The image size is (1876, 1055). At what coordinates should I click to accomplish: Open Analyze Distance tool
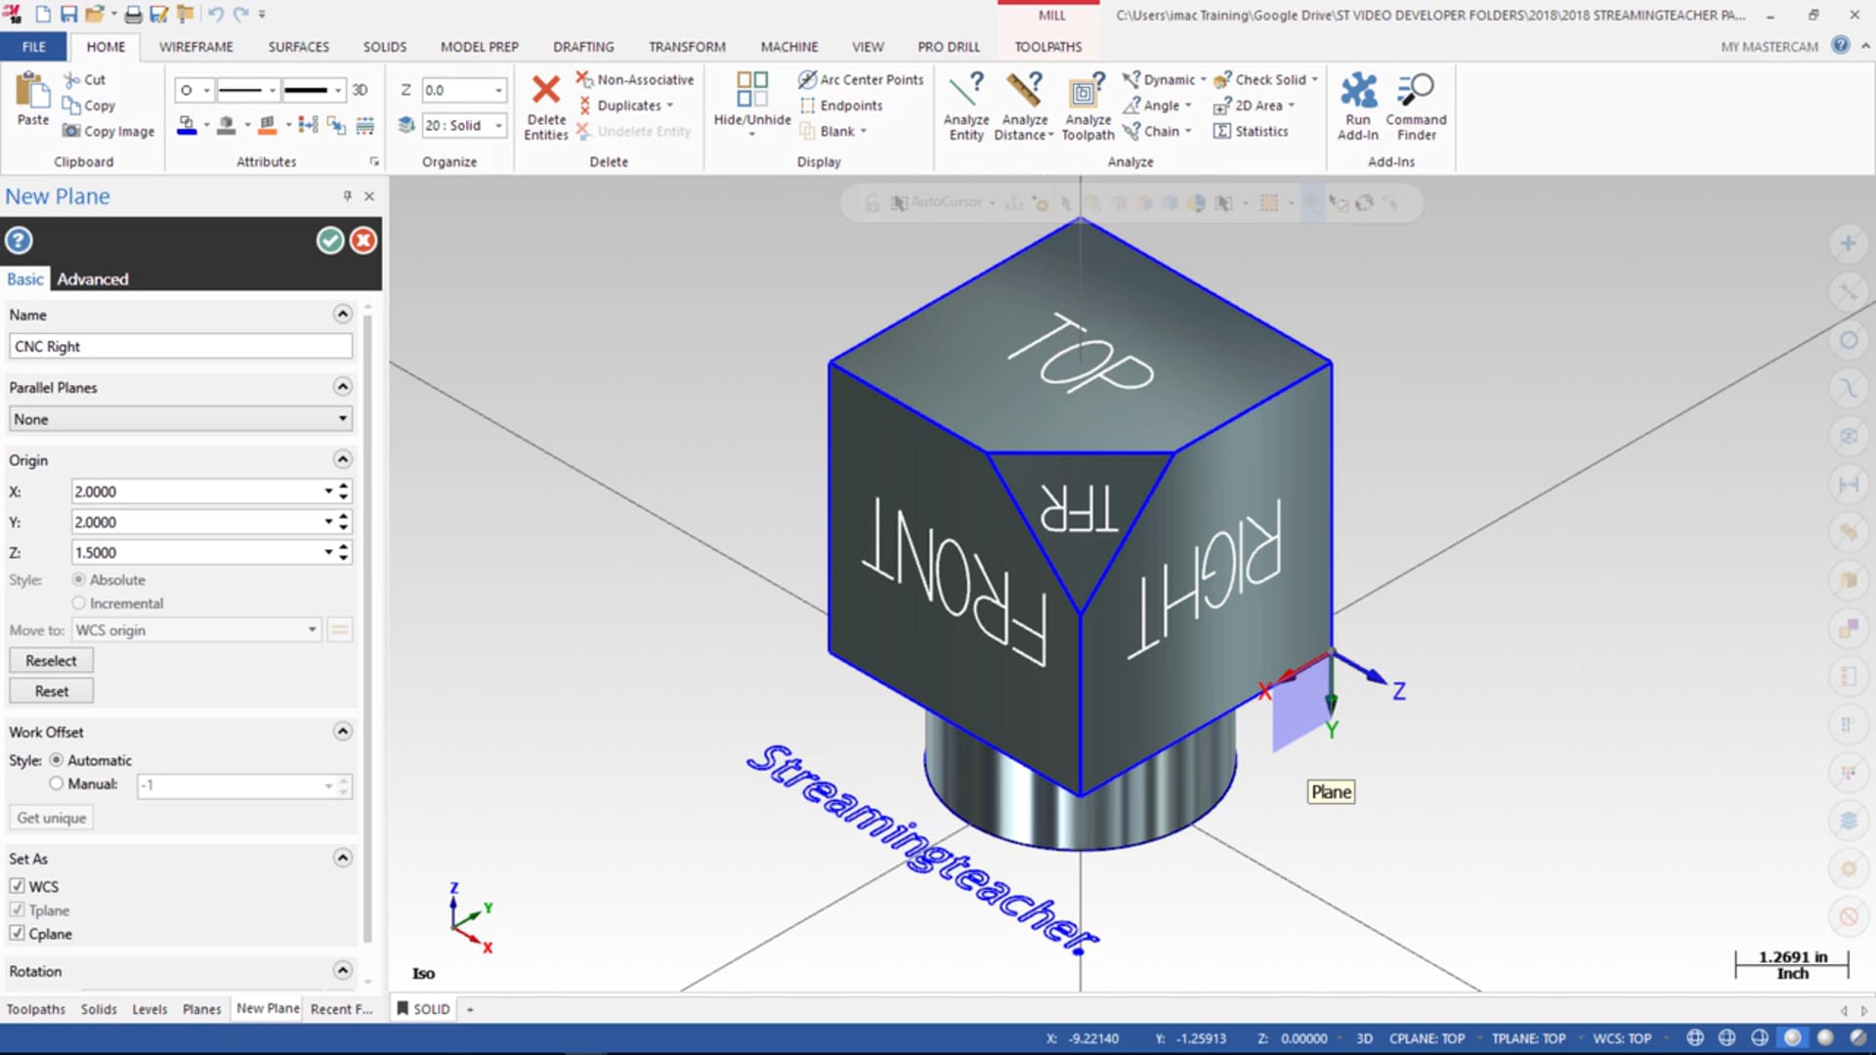[x=1024, y=105]
